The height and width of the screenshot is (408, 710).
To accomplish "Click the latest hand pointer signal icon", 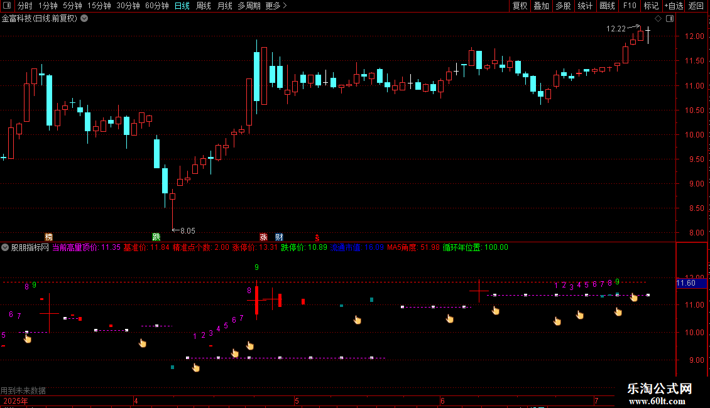I will click(633, 297).
